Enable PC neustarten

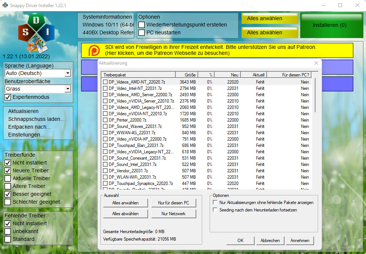(141, 32)
